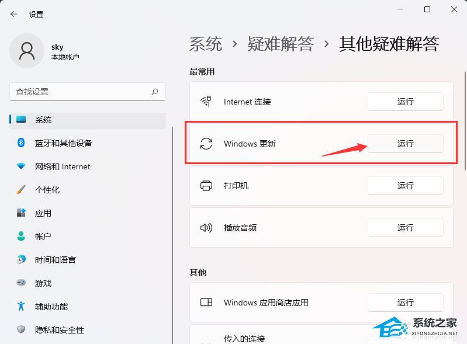467x344 pixels.
Task: Click the Internet 连接 label
Action: pos(247,102)
